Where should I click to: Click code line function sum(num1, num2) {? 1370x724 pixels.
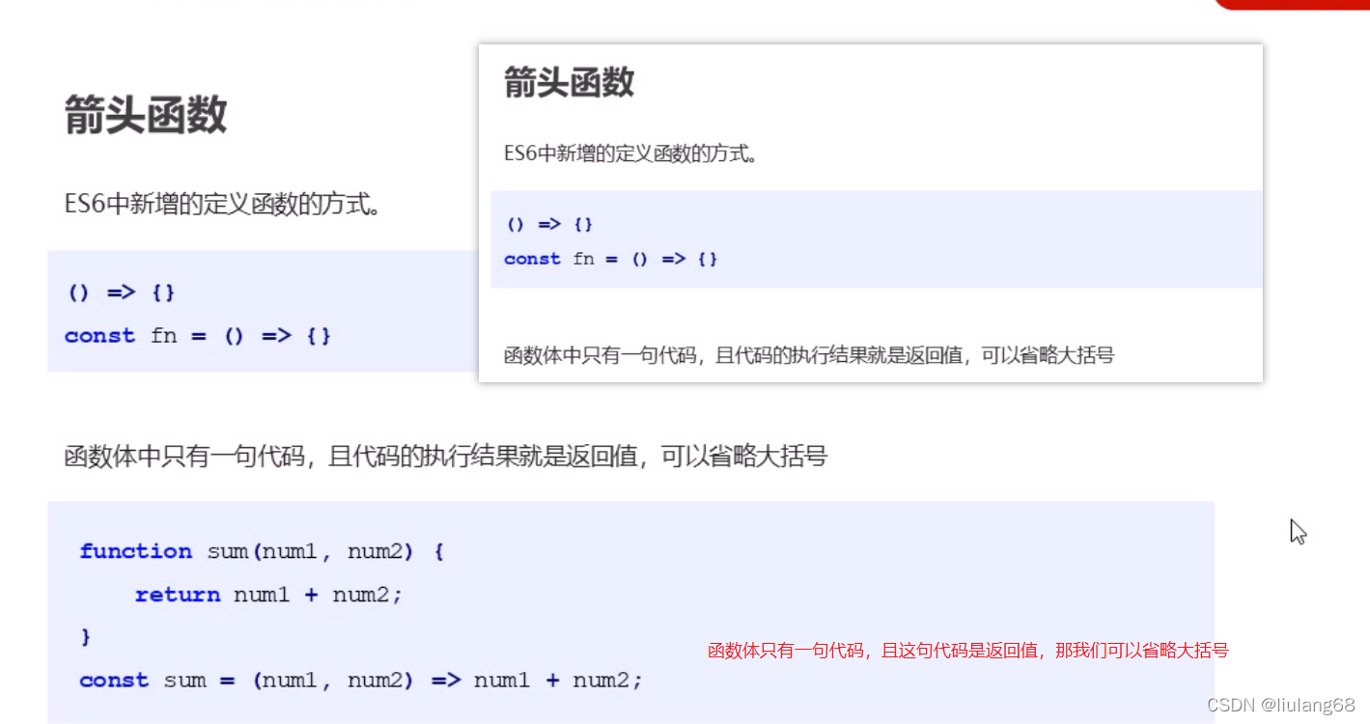click(x=262, y=551)
